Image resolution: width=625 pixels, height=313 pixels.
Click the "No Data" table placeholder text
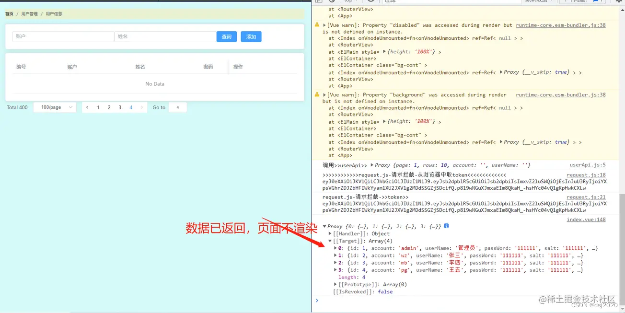(155, 84)
